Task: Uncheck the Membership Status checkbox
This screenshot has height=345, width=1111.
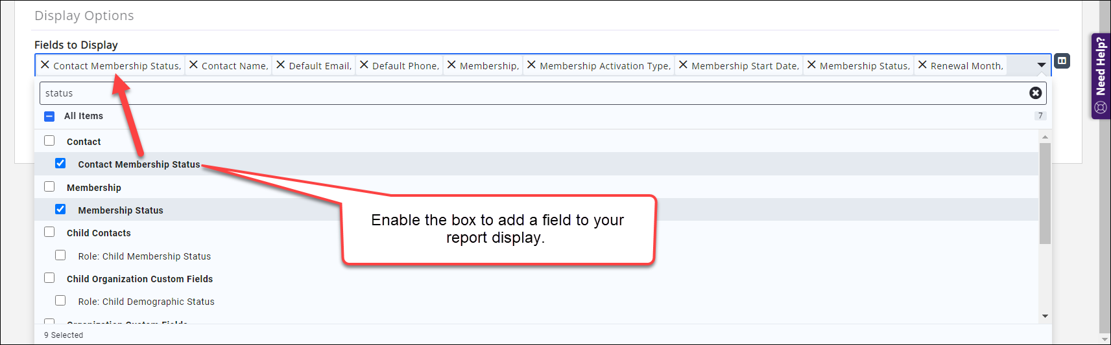Action: point(60,209)
